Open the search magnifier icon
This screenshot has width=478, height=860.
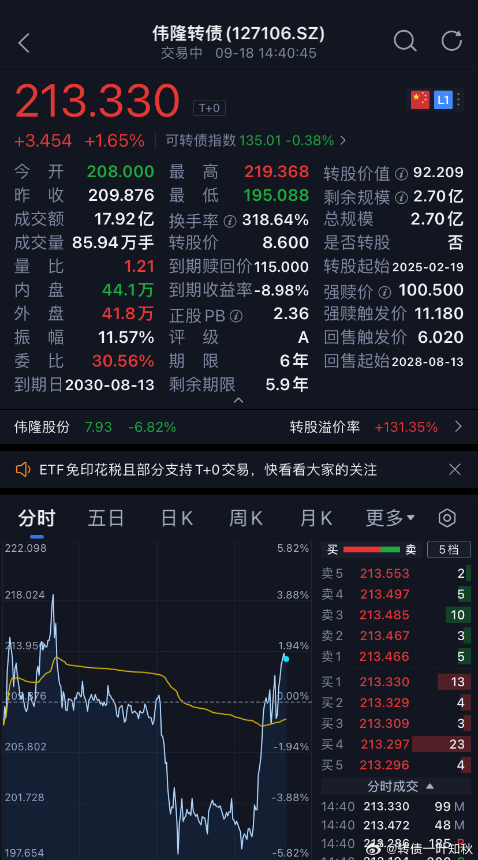coord(405,41)
